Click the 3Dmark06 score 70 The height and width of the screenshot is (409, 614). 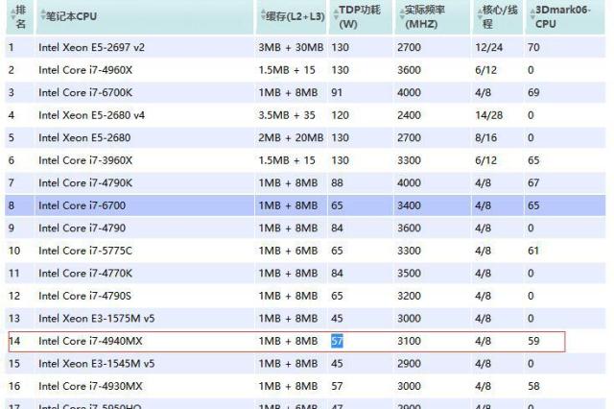(x=533, y=47)
